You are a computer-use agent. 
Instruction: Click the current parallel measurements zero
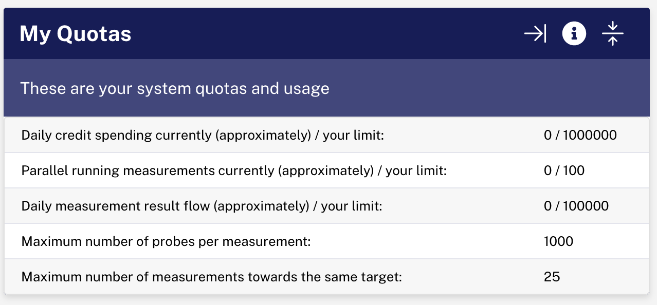pyautogui.click(x=547, y=170)
